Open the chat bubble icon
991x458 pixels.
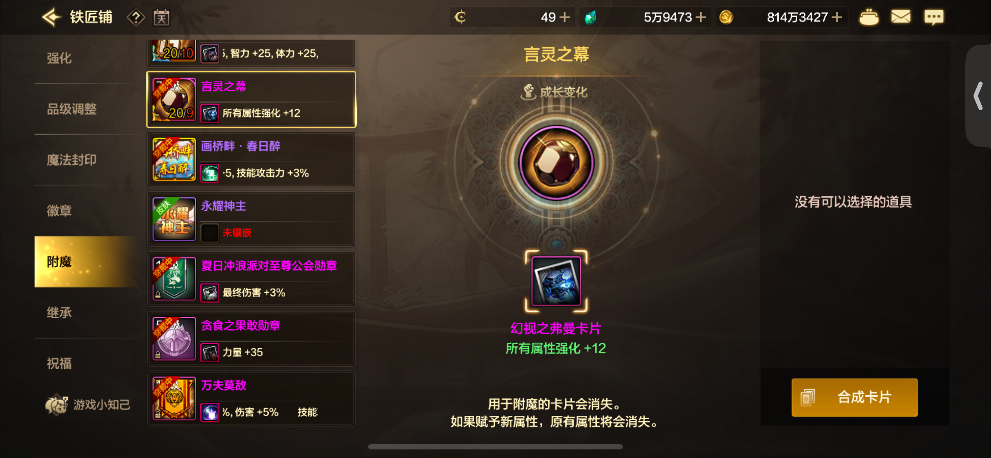click(934, 17)
